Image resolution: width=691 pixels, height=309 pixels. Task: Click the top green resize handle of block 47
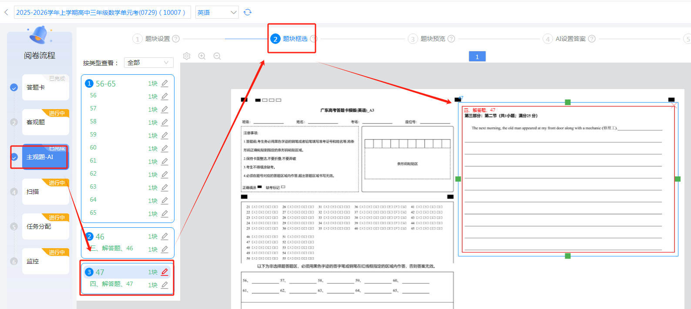click(x=567, y=102)
